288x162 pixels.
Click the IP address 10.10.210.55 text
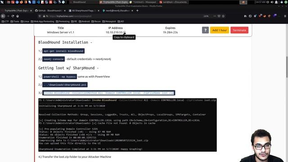point(114,32)
